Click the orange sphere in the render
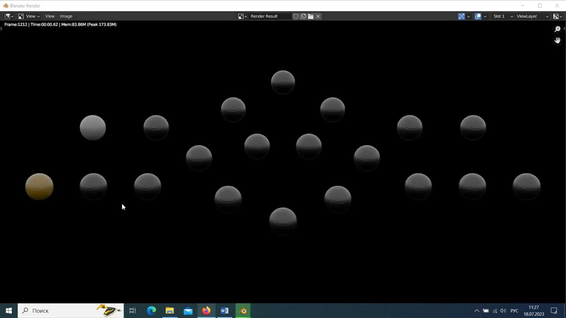Screen dimensions: 566x318 coord(39,186)
